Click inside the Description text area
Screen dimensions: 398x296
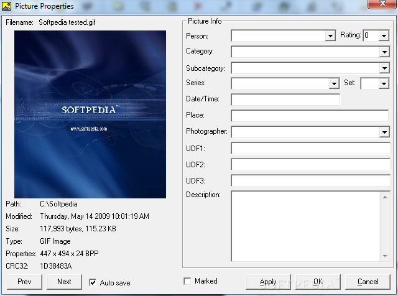pos(305,226)
